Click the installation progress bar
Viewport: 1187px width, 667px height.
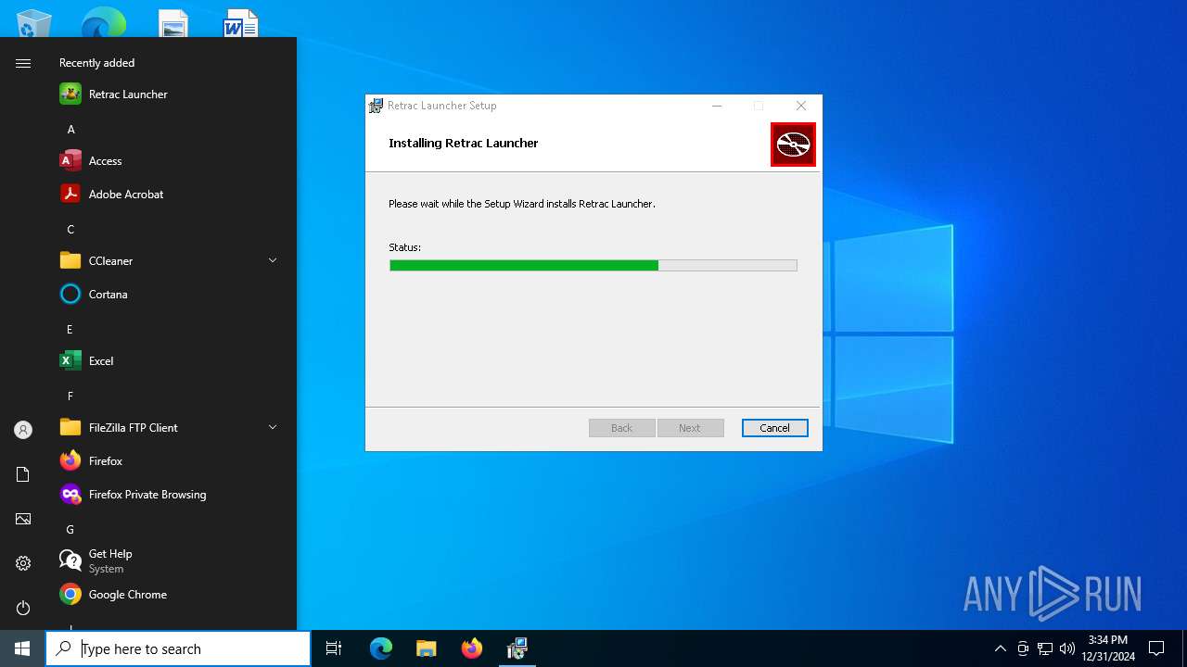click(x=593, y=266)
